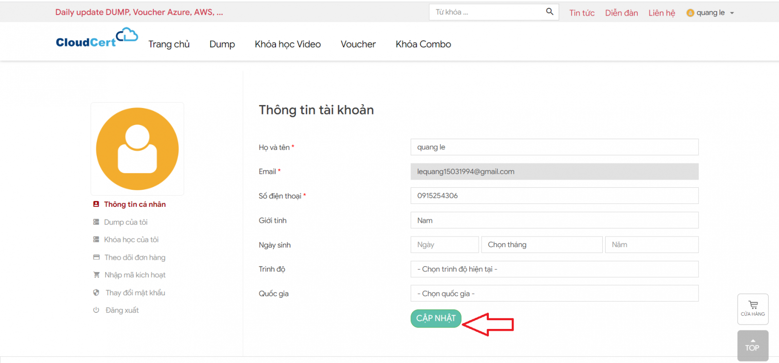Click the search magnifier icon
The image size is (779, 363).
click(x=549, y=12)
